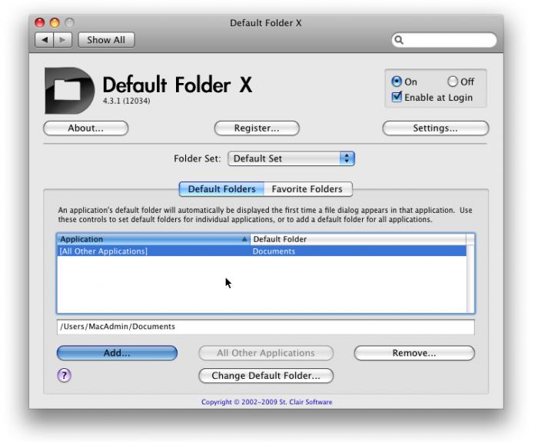Click the forward navigation arrow
The width and height of the screenshot is (538, 442).
62,40
